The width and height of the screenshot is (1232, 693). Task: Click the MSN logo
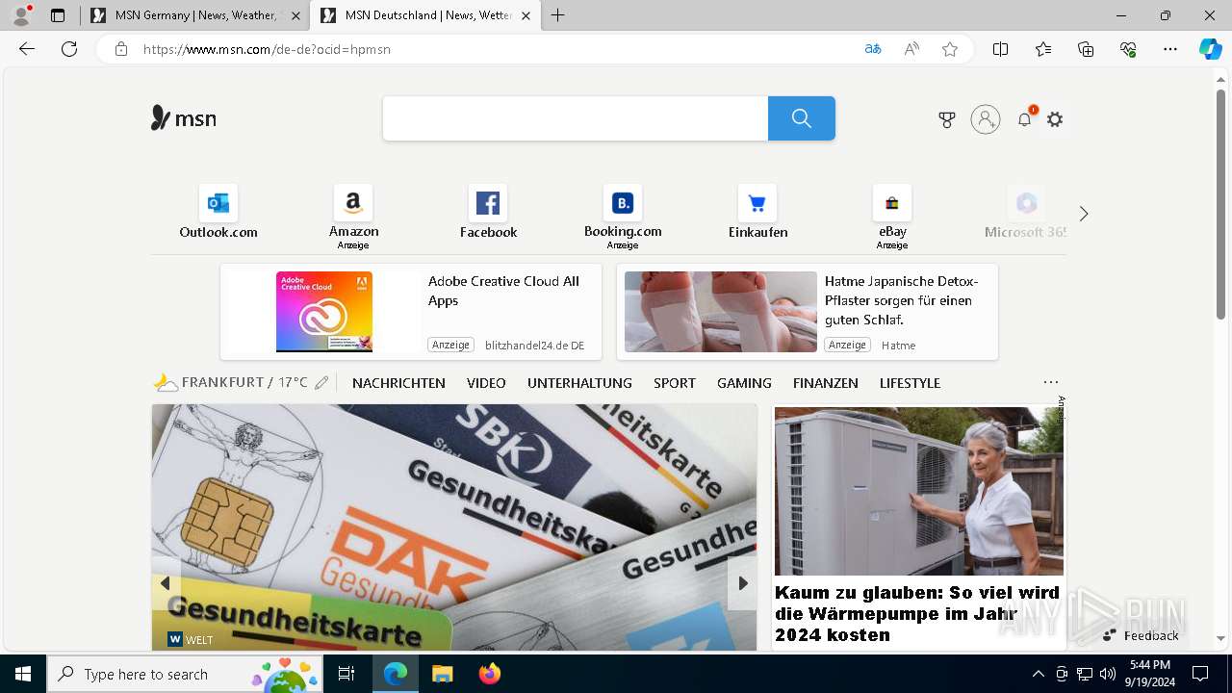point(184,118)
